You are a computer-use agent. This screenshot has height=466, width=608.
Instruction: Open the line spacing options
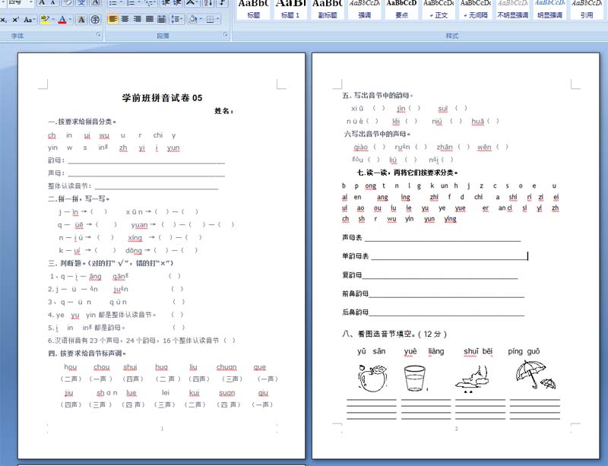click(x=177, y=19)
